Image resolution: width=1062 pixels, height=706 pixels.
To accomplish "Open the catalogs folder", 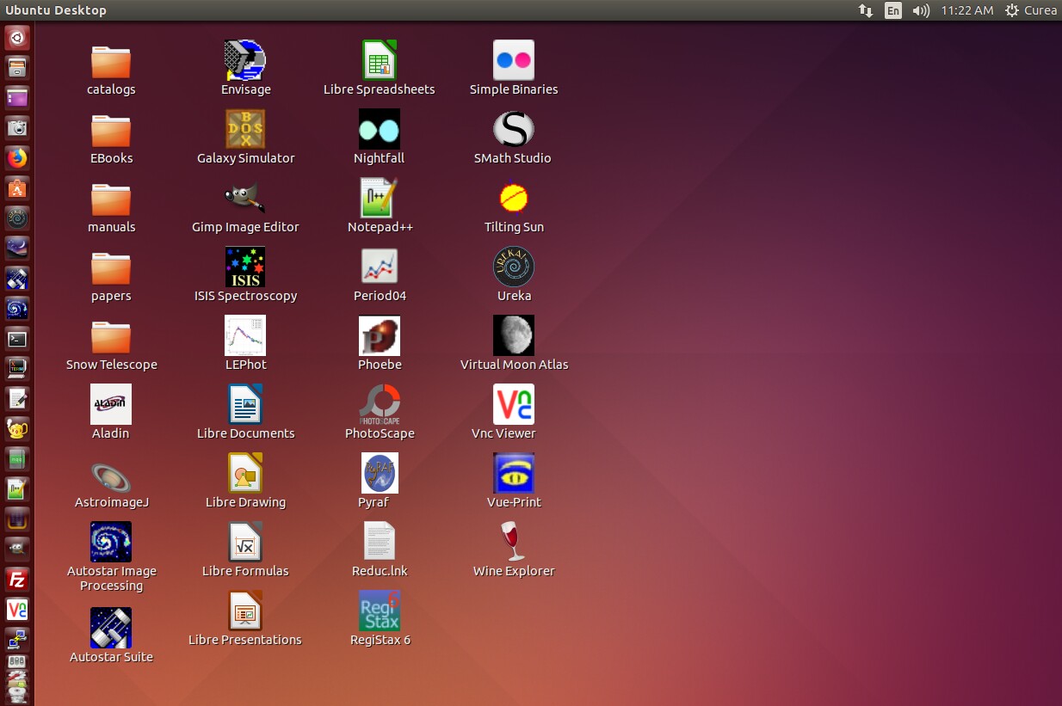I will pyautogui.click(x=111, y=62).
